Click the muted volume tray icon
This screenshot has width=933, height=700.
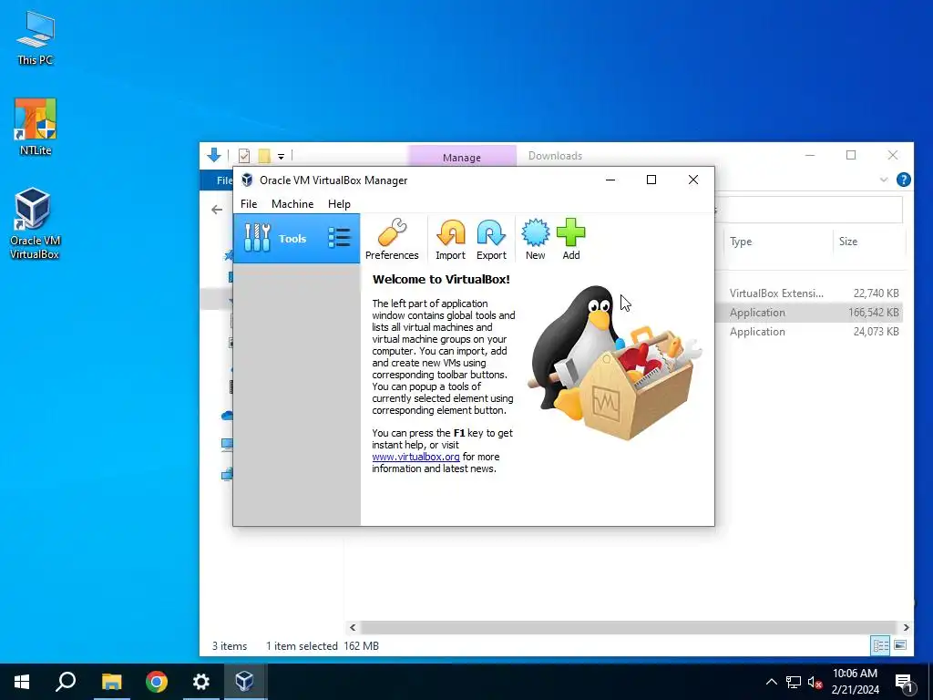(815, 682)
